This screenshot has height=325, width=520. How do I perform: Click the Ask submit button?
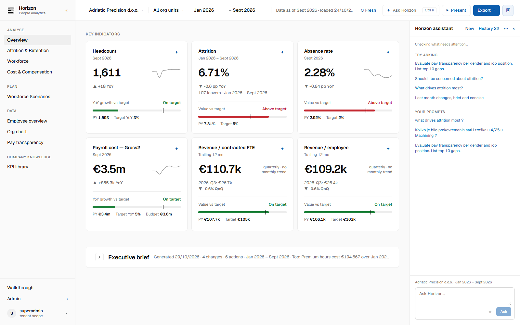point(503,312)
